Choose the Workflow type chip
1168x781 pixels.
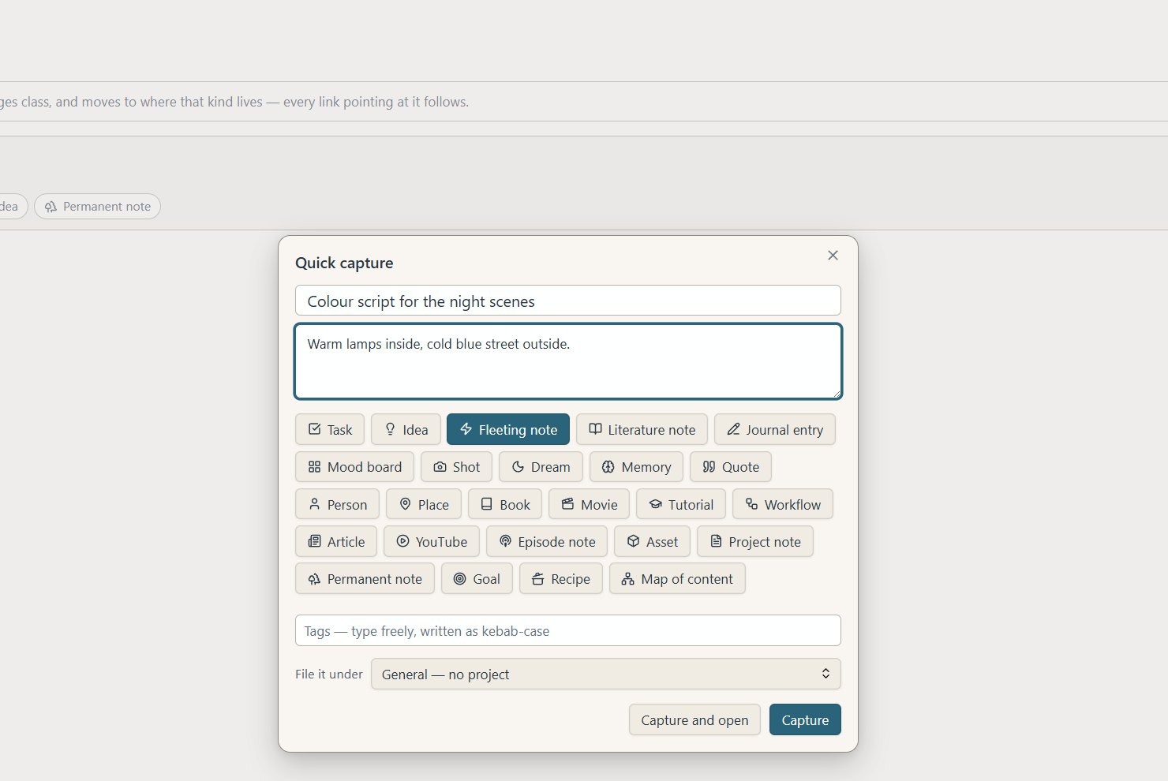tap(783, 504)
